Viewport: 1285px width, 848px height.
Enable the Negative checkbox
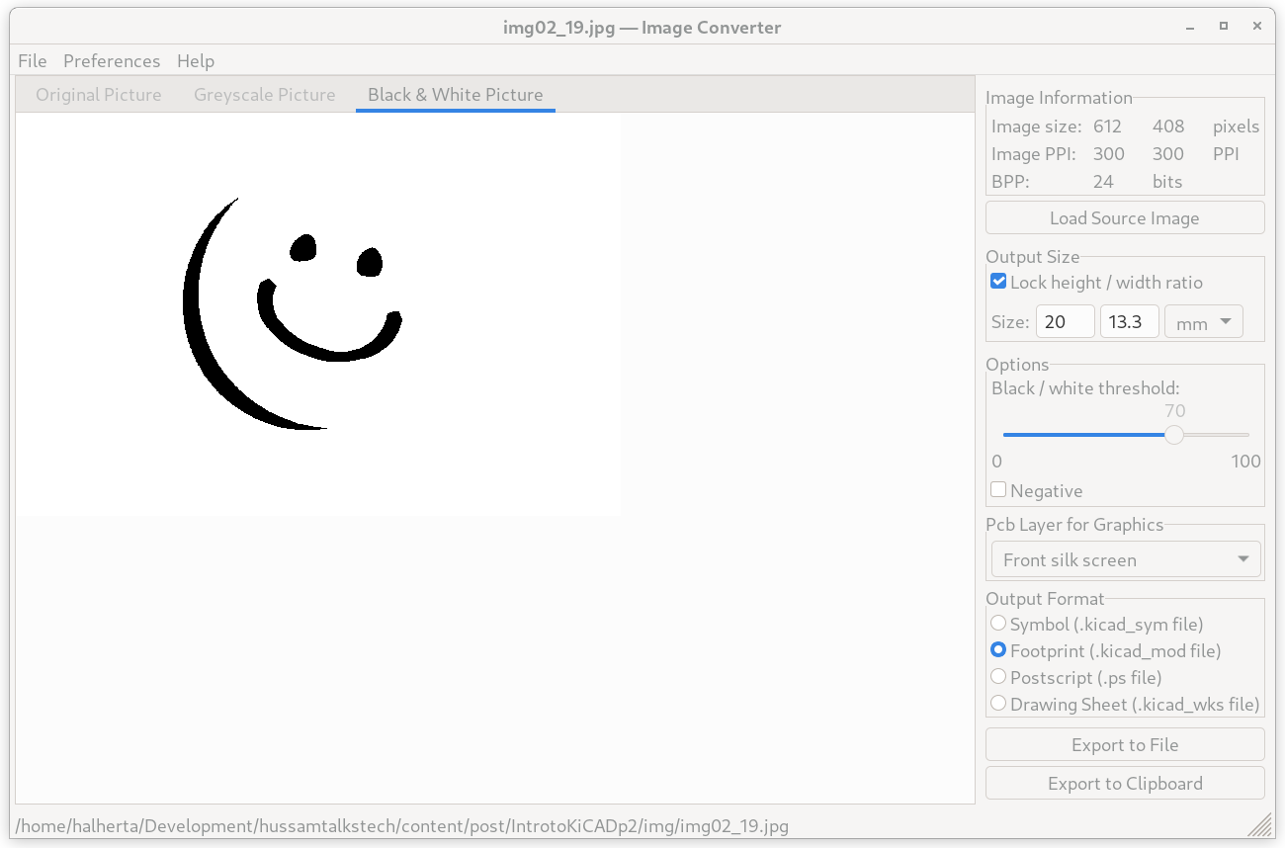(998, 490)
